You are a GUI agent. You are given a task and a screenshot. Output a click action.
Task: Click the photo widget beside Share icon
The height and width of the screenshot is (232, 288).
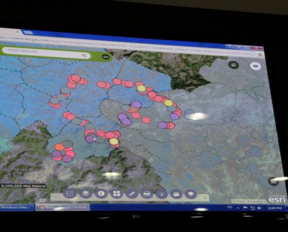point(176,194)
